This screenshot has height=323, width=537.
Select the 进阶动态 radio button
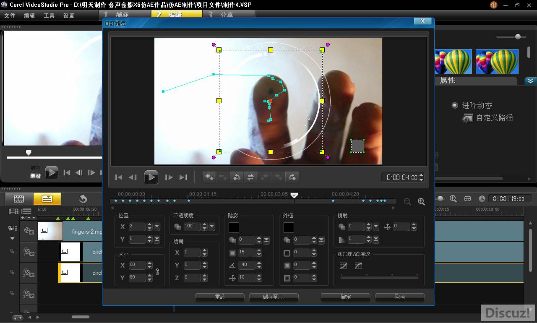tap(455, 105)
